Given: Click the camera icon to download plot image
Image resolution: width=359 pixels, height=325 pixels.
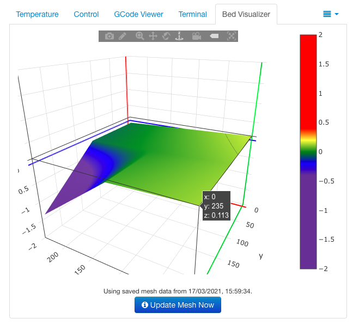Looking at the screenshot, I should click(x=109, y=36).
